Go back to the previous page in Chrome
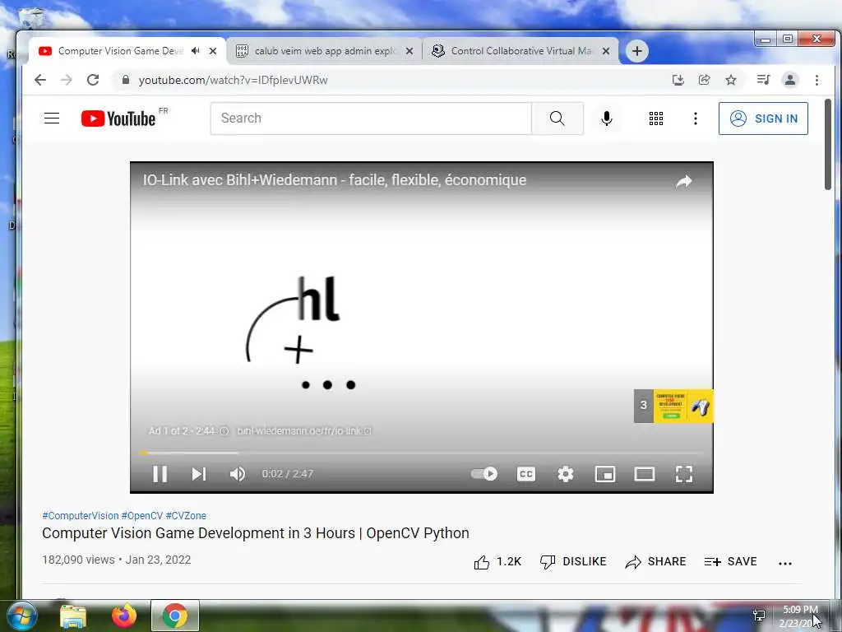Screen dimensions: 842x632 [x=40, y=80]
